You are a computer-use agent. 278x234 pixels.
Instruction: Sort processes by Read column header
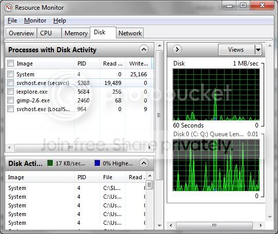[x=112, y=63]
